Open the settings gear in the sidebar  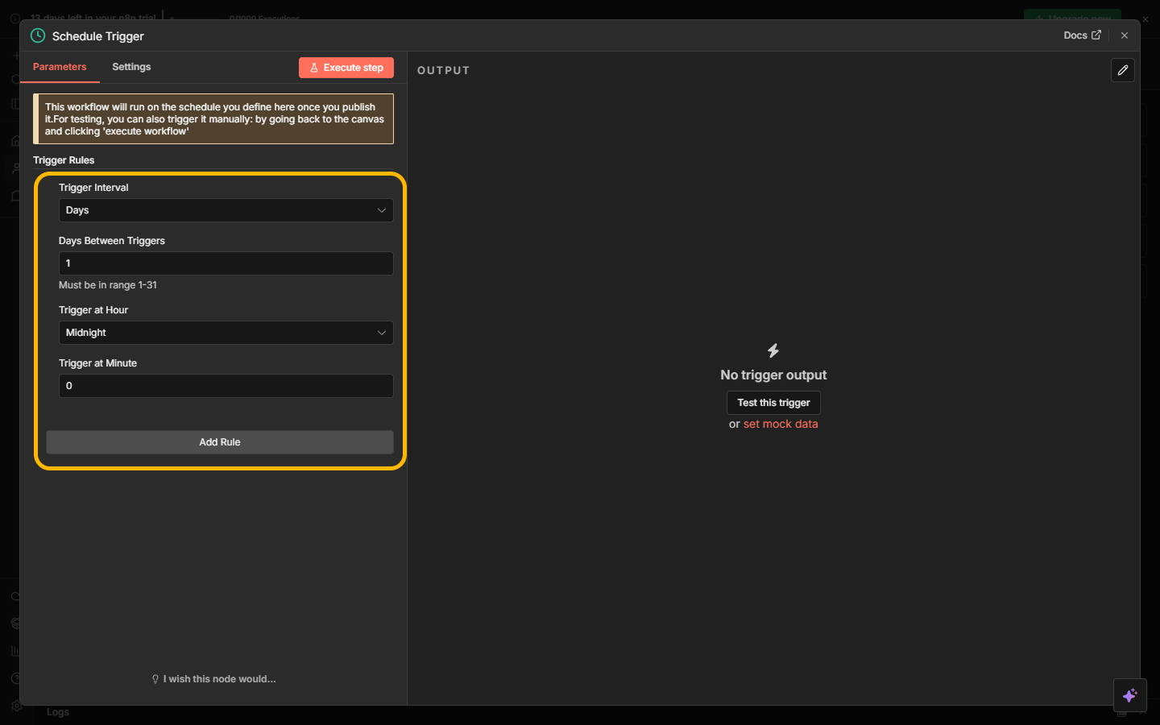coord(16,706)
